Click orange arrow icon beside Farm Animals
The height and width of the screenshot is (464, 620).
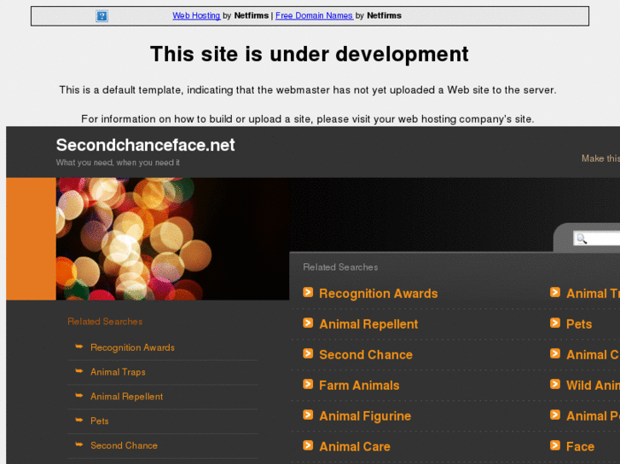(x=308, y=384)
